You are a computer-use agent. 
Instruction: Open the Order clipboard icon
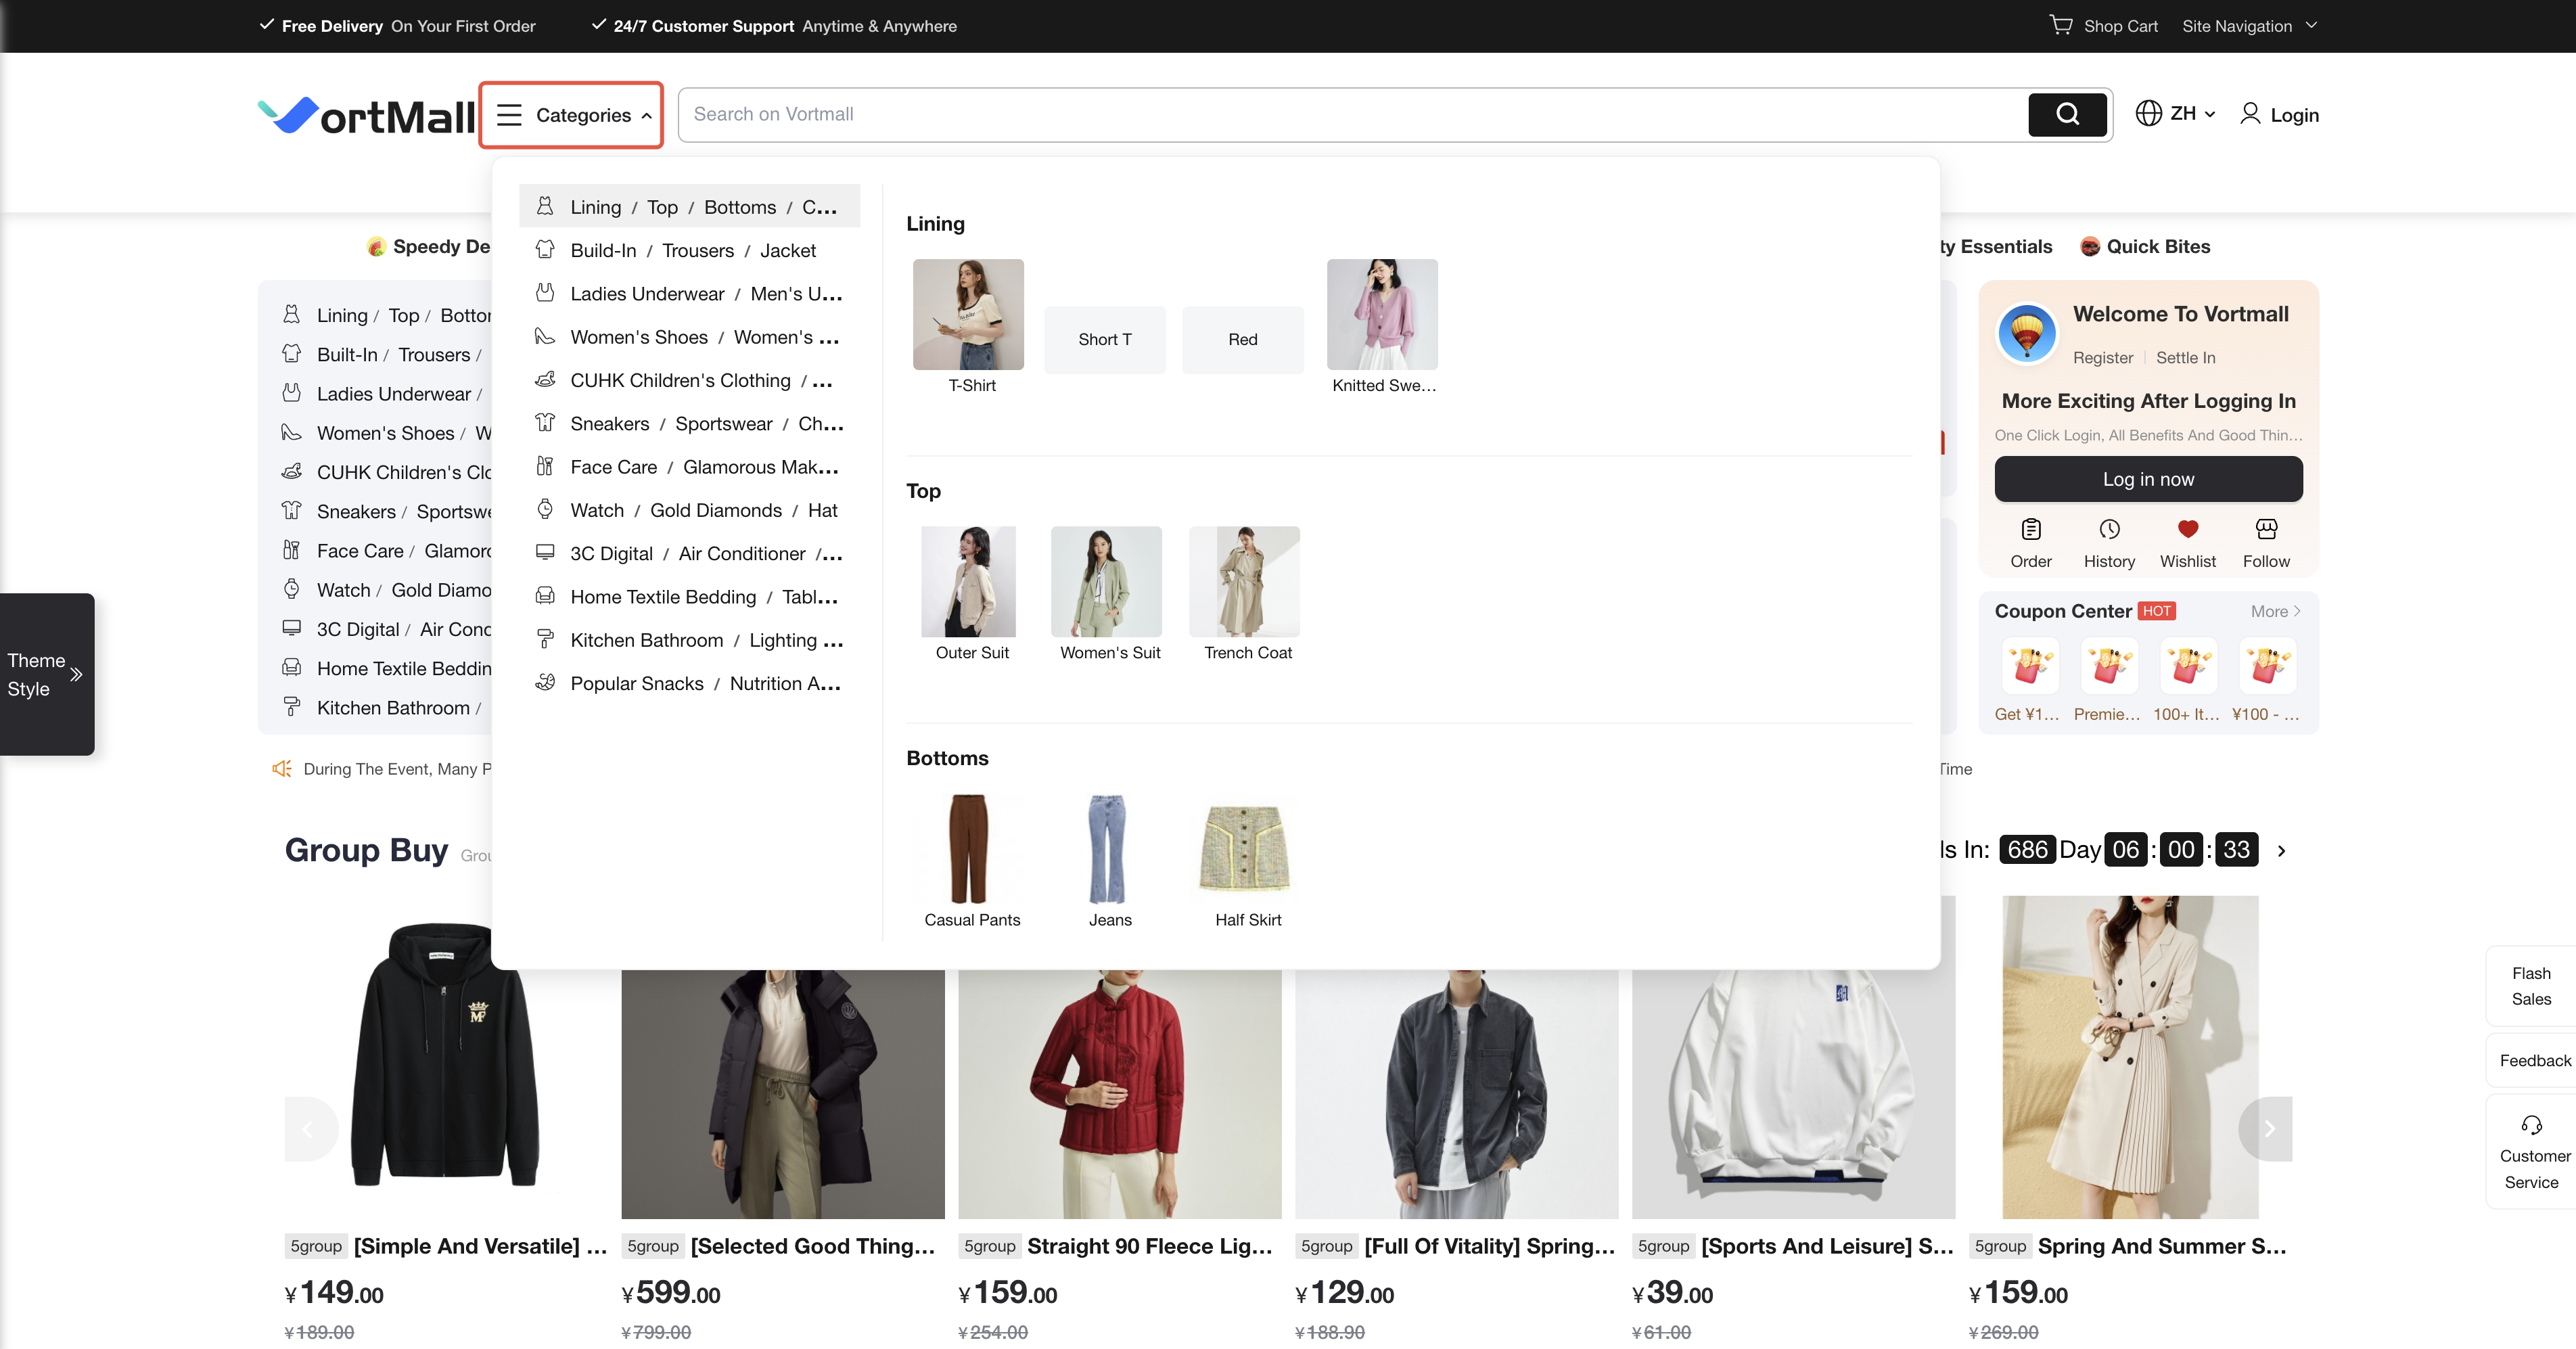[2030, 529]
